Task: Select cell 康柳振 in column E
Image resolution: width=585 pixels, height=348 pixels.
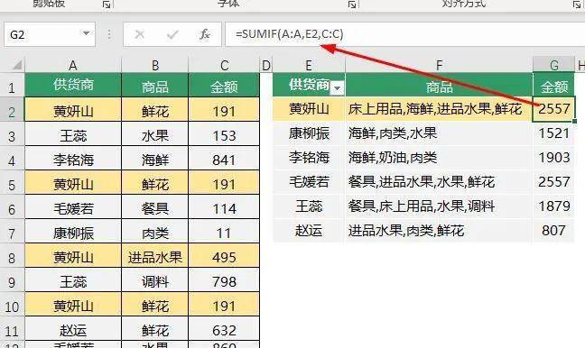Action: click(309, 133)
